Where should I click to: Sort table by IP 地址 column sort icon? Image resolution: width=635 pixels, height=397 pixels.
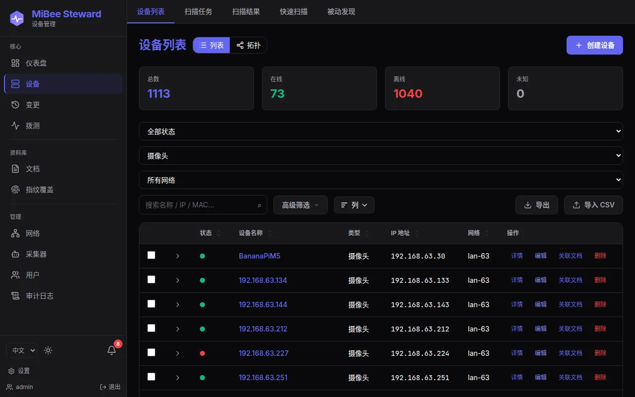pos(417,233)
